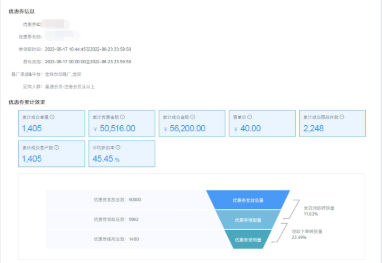
Task: Click the 1,405 value in 累计成交单量 card
Action: pos(32,129)
